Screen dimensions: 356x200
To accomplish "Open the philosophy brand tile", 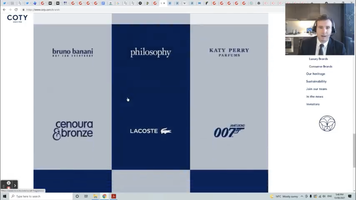I will (151, 53).
